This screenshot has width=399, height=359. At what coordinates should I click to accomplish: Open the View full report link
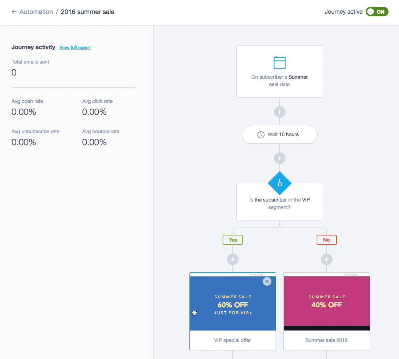pos(75,47)
